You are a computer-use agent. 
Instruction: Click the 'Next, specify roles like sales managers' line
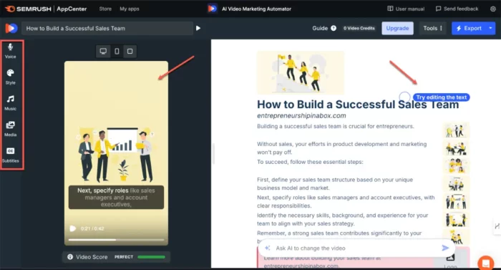(346, 201)
